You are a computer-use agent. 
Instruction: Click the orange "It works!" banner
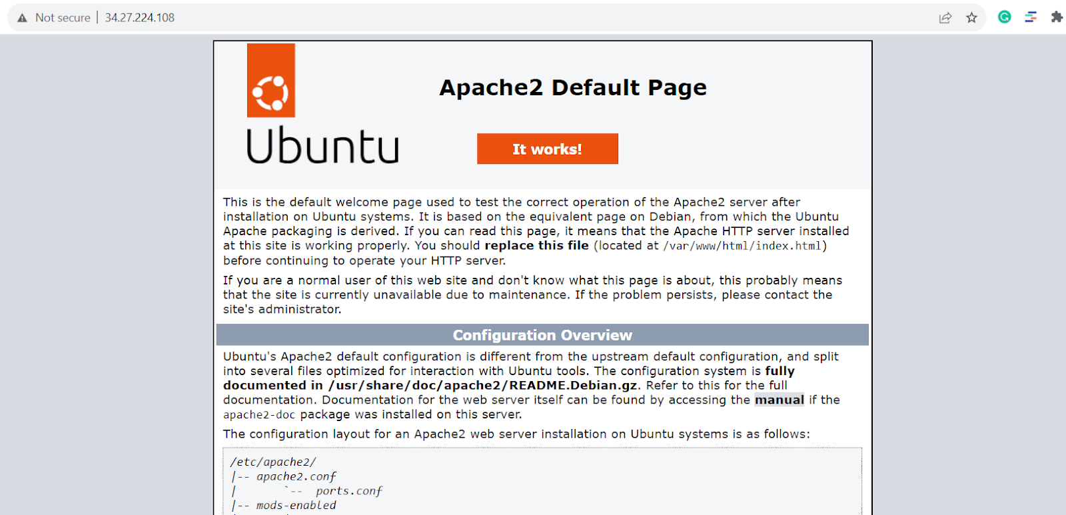click(547, 149)
